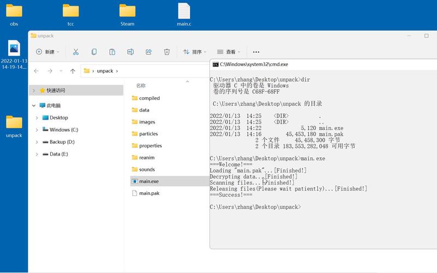The image size is (437, 273).
Task: Click the 名称 column header
Action: coord(141,86)
